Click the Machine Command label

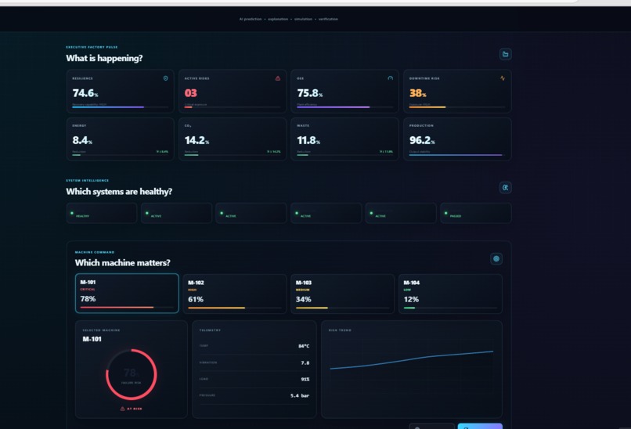[95, 252]
